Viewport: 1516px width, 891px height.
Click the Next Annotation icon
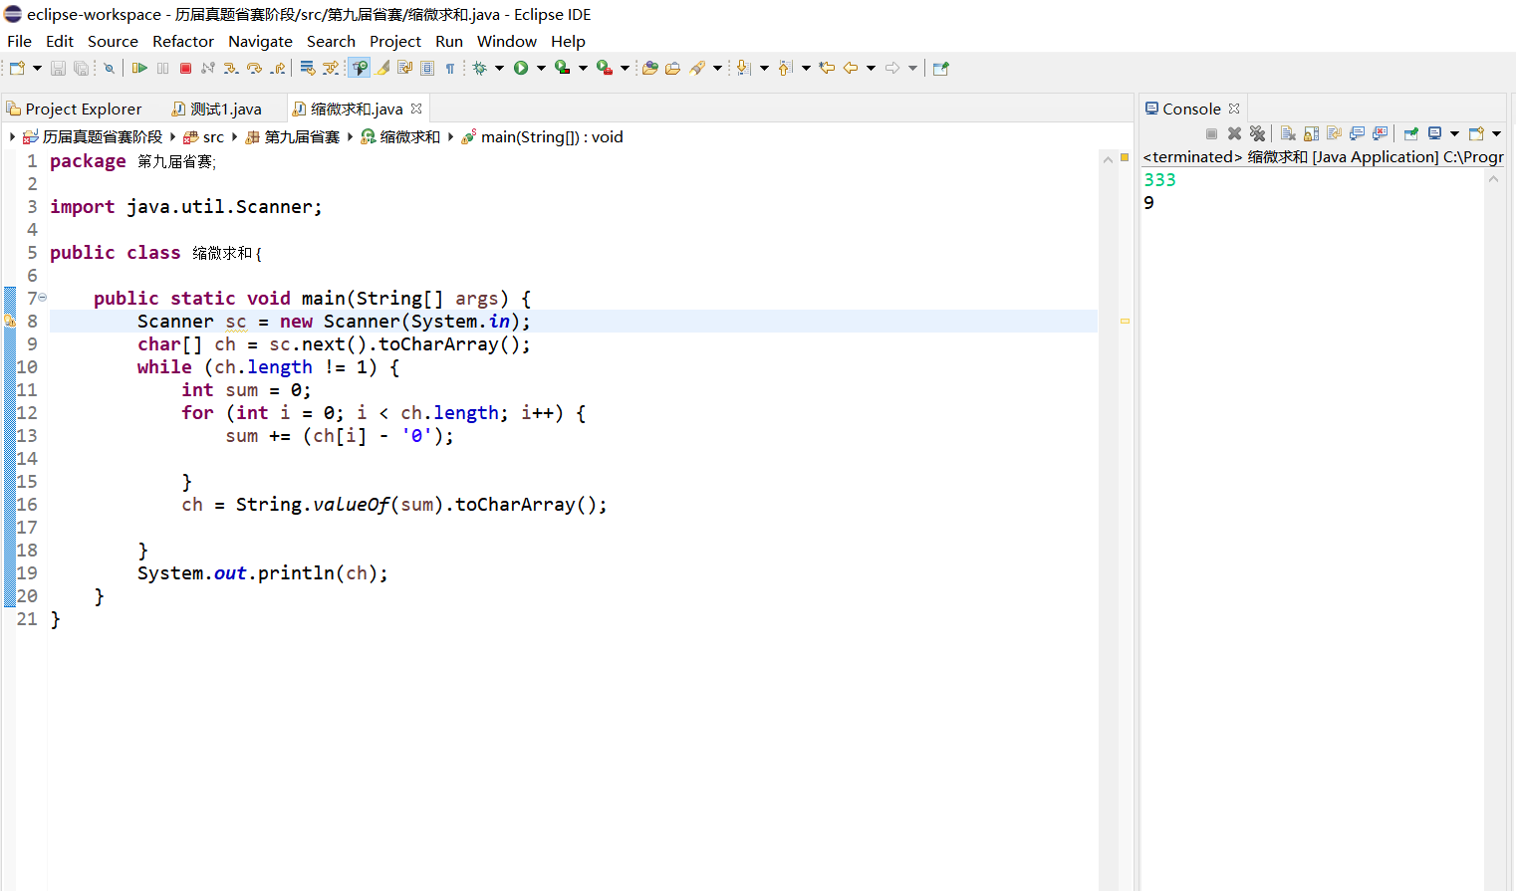coord(743,68)
